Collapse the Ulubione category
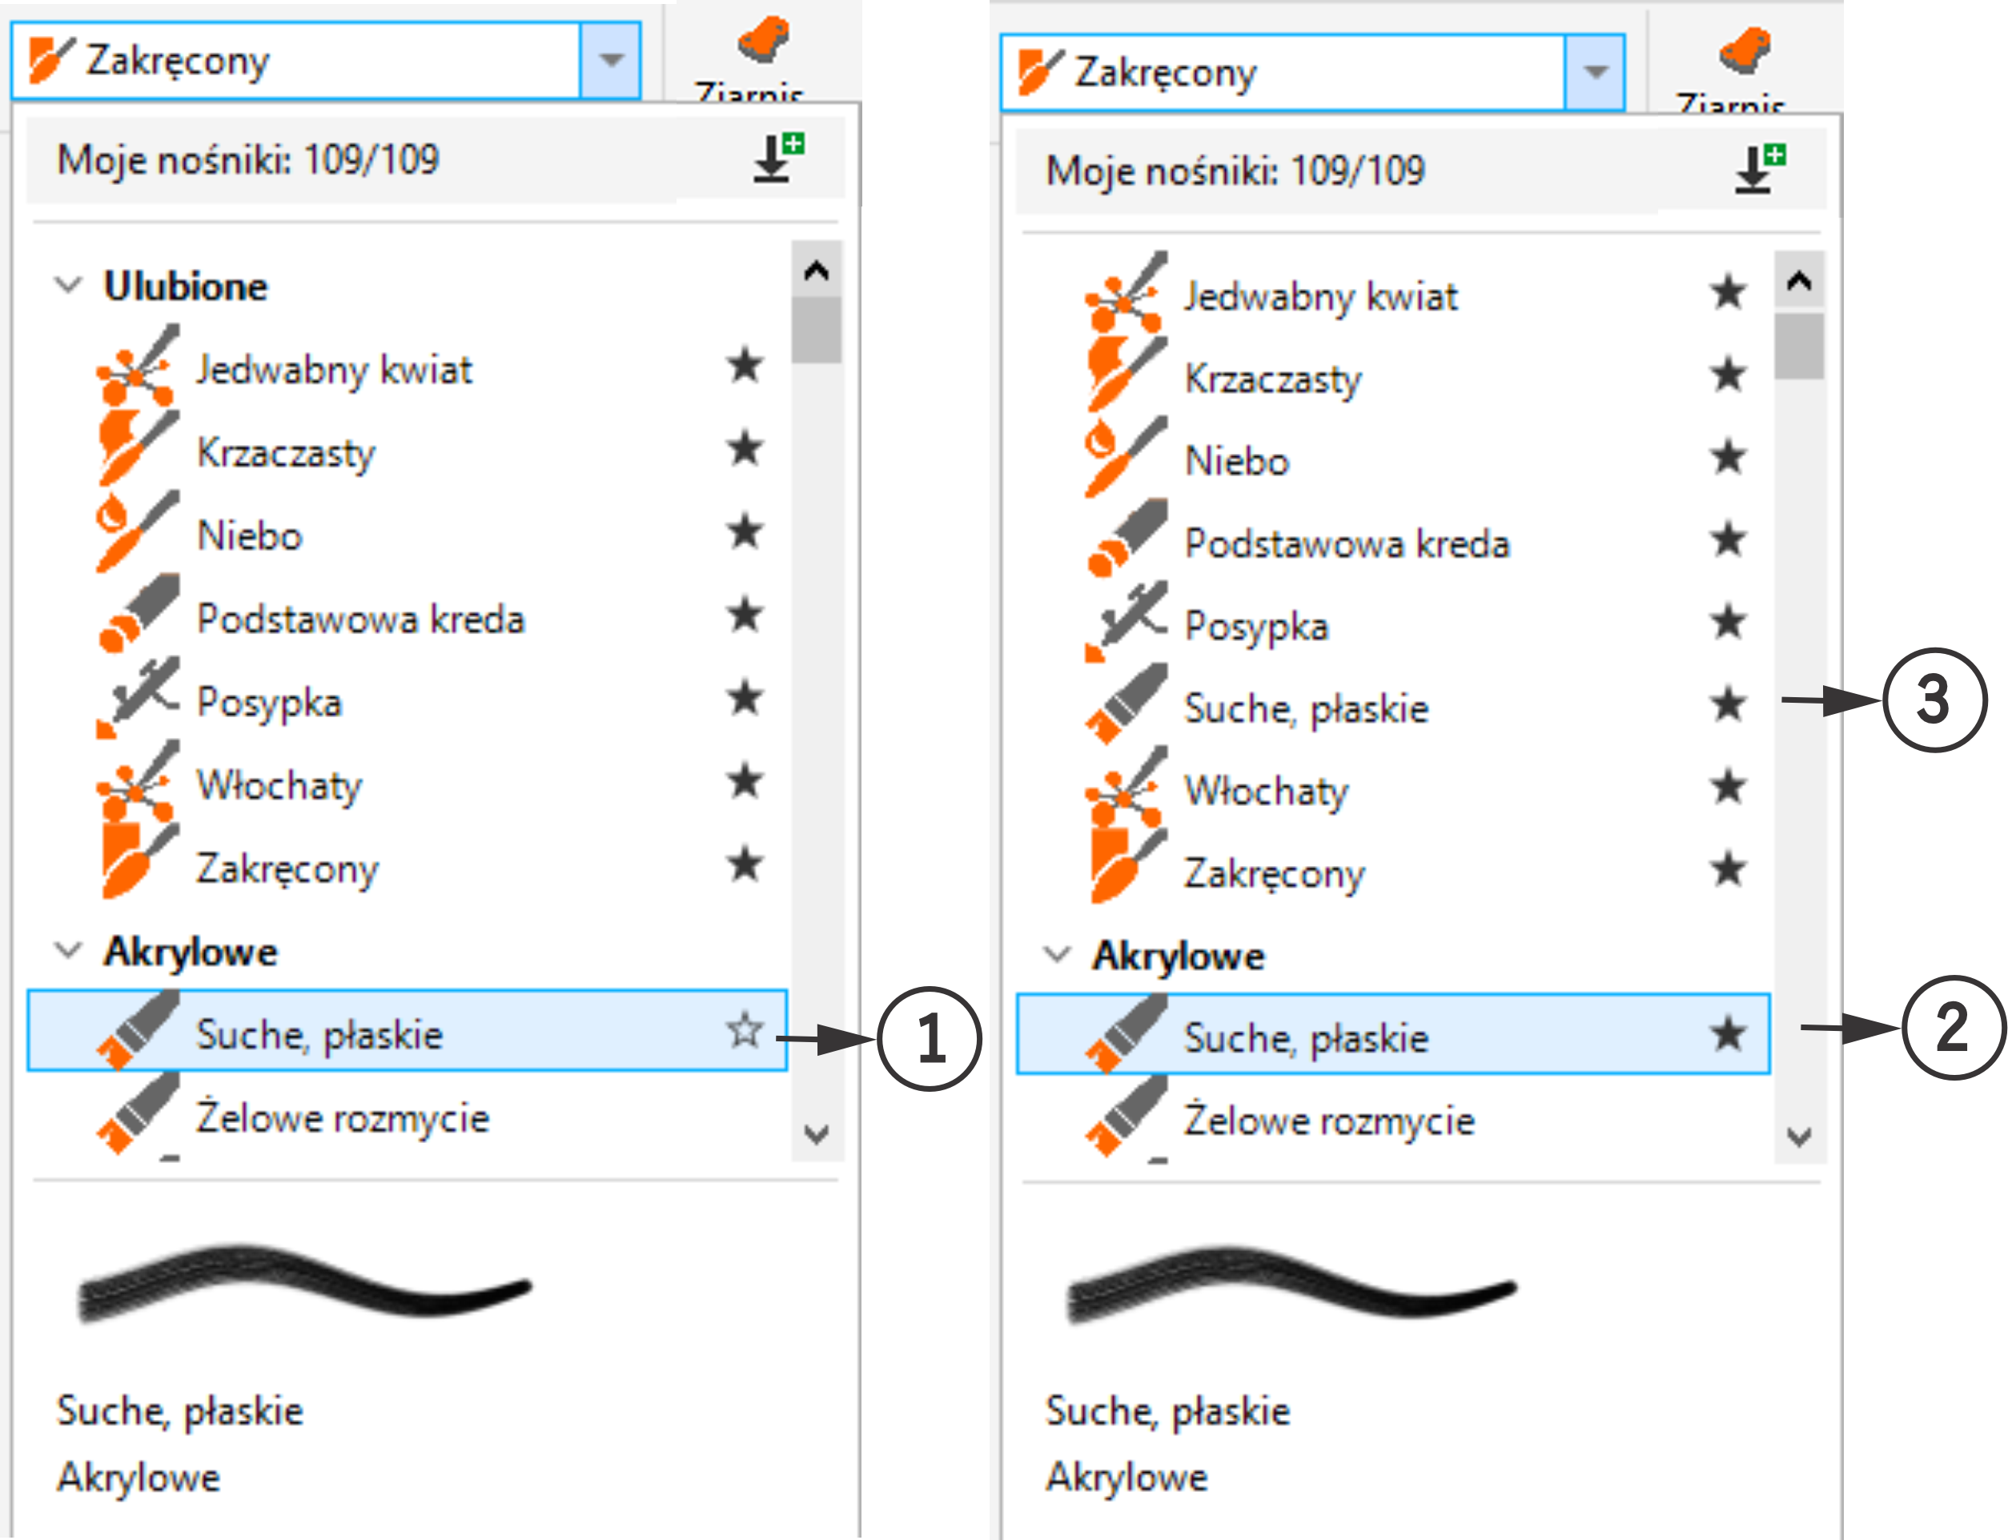The height and width of the screenshot is (1540, 2008). pyautogui.click(x=69, y=285)
